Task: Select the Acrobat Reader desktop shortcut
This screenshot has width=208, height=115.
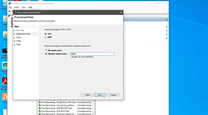Action: [4, 83]
